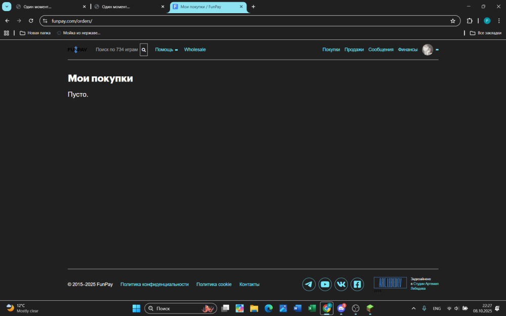Click the Windows taskbar Поиск box

pos(181,308)
